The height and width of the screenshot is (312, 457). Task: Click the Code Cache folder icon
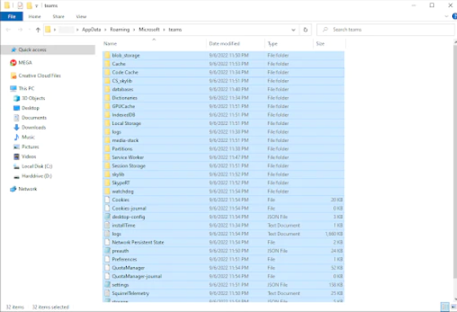pyautogui.click(x=107, y=72)
